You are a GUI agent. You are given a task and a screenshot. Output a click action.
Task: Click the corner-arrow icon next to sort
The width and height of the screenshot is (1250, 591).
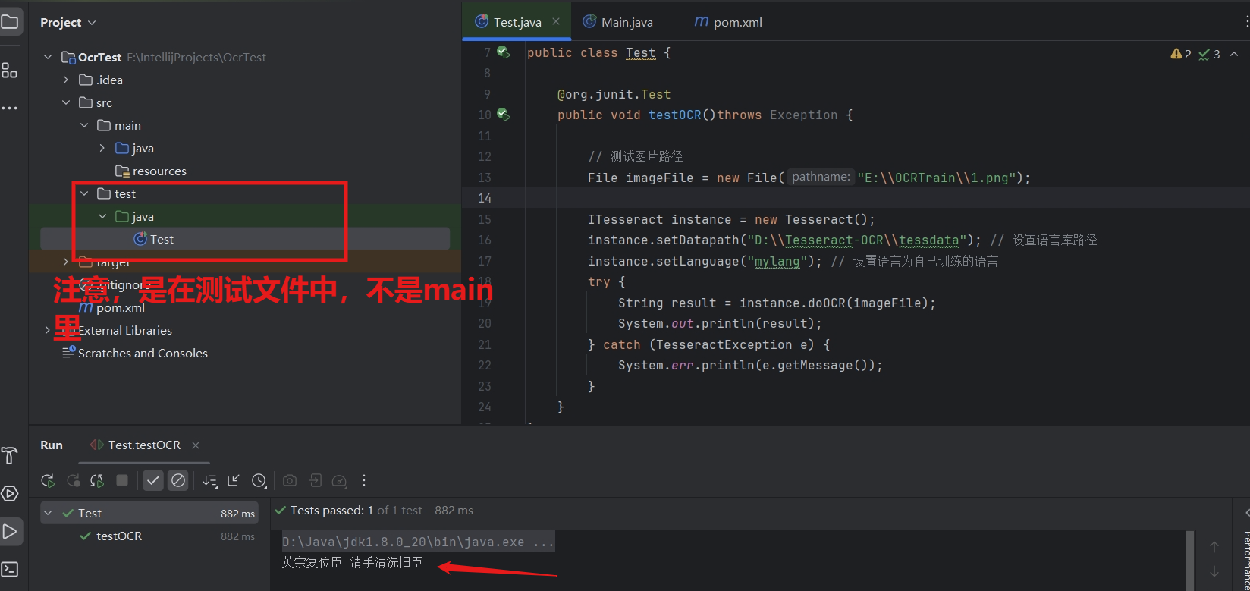tap(234, 480)
